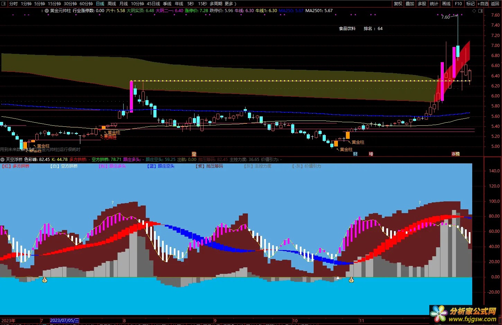This screenshot has width=502, height=325.
Task: Click the second money bag signal icon
Action: [x=351, y=280]
